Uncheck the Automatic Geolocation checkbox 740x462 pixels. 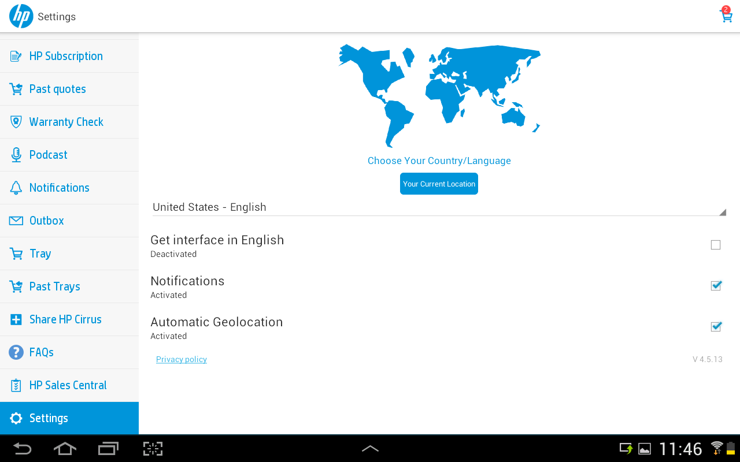click(716, 326)
